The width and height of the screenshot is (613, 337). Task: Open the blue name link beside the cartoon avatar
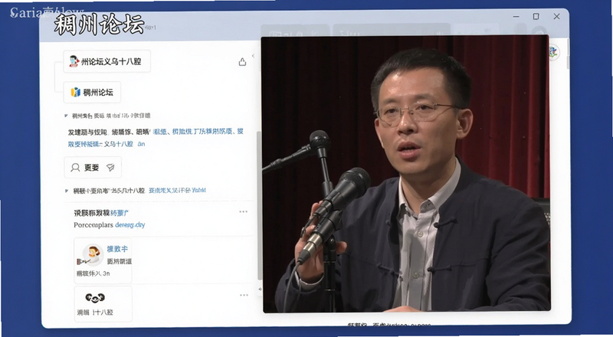point(117,249)
